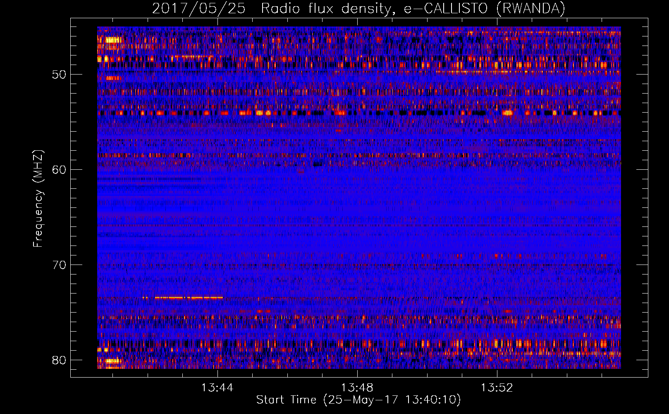Click the '50' frequency tick label
669x414 pixels.
[x=59, y=75]
